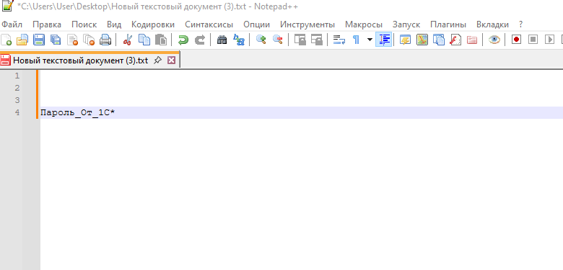This screenshot has height=270, width=563.
Task: Pin the Новый текстовый документ (3).txt tab
Action: [157, 60]
